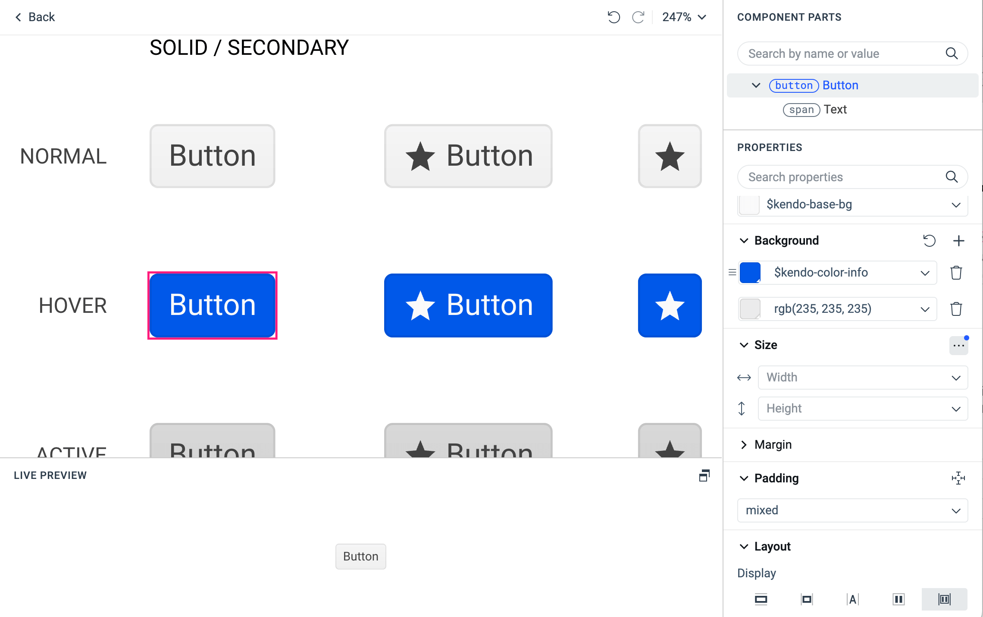This screenshot has width=983, height=617.
Task: Click the height resize icon in Size section
Action: 744,408
